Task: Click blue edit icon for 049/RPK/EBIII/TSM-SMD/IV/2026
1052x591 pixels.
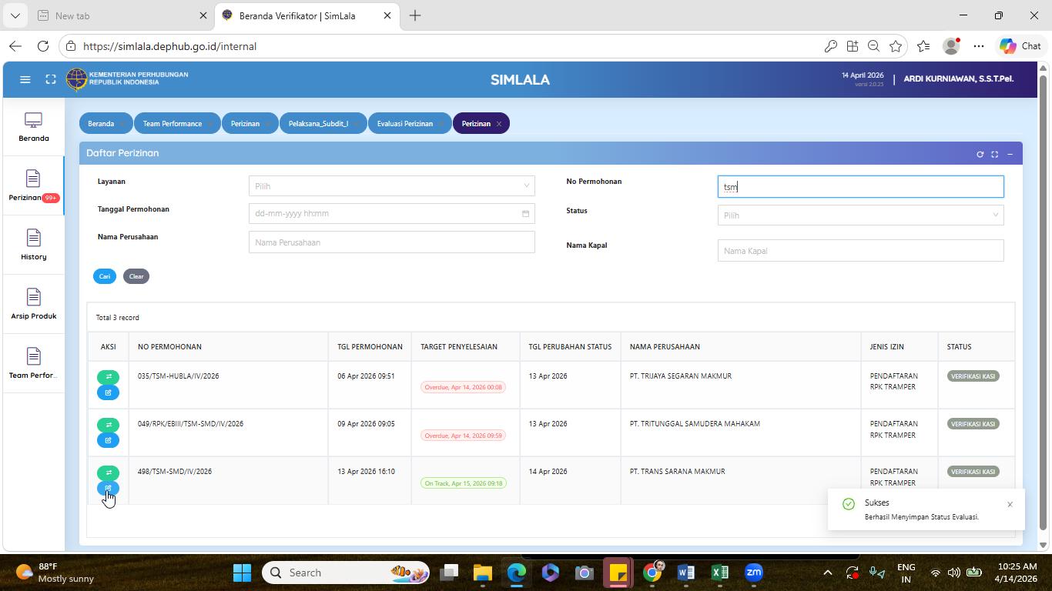Action: (x=108, y=440)
